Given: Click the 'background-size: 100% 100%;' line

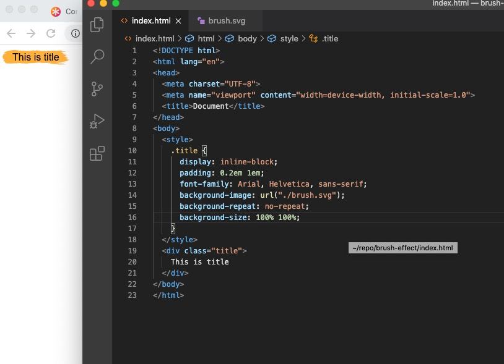Looking at the screenshot, I should 240,218.
